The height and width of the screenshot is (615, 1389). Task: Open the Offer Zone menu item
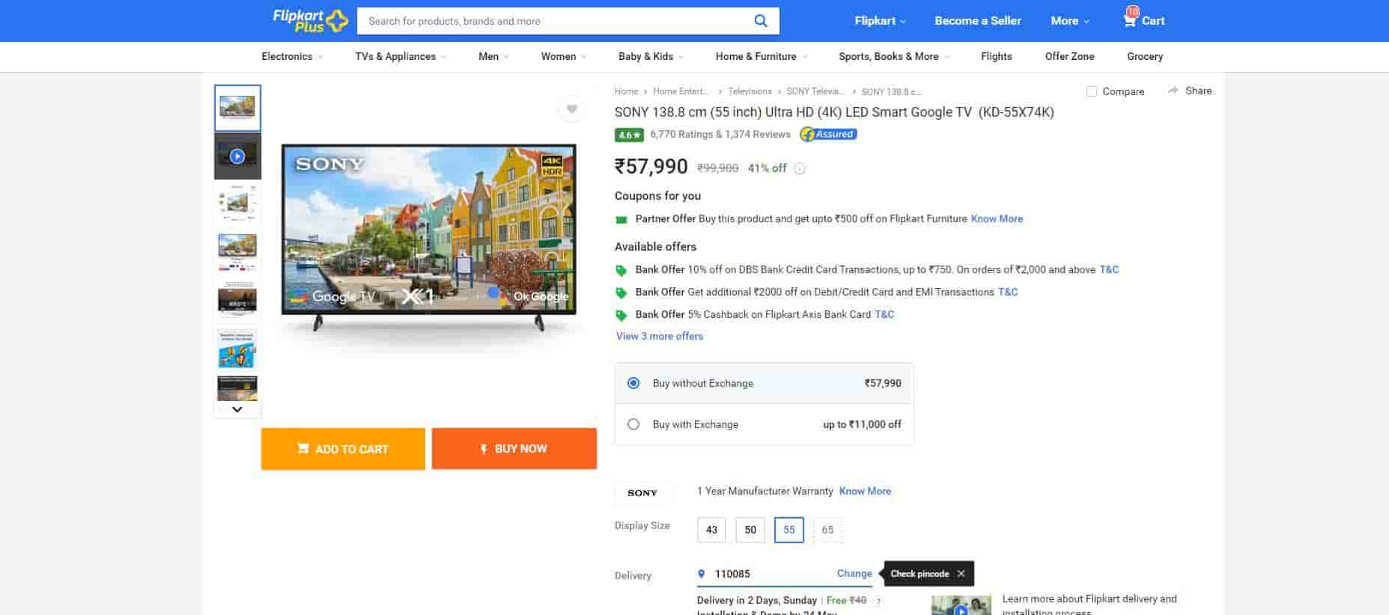pyautogui.click(x=1069, y=57)
